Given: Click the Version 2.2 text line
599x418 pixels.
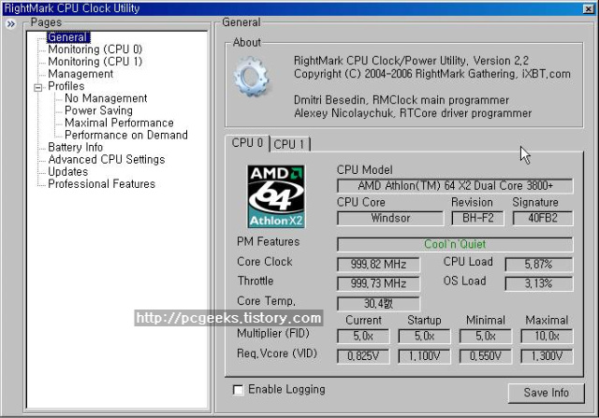Looking at the screenshot, I should click(x=411, y=61).
